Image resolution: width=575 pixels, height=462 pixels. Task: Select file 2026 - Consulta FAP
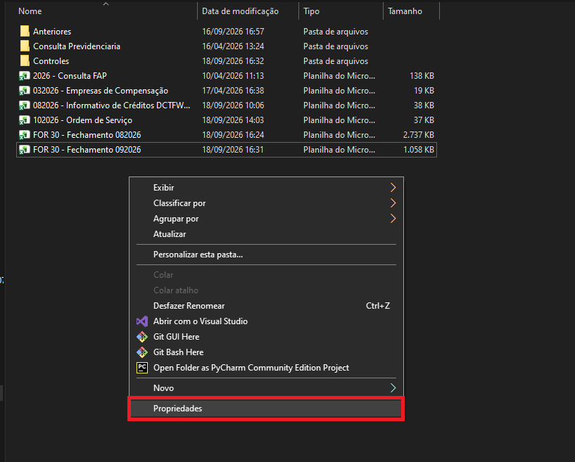click(70, 76)
